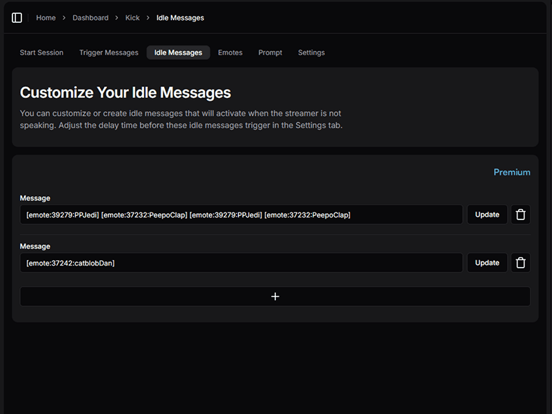Open the Prompt tab
Screen dimensions: 552x414
[x=270, y=52]
